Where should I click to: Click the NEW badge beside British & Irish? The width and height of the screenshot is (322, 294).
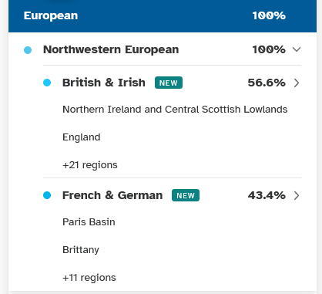coord(169,83)
